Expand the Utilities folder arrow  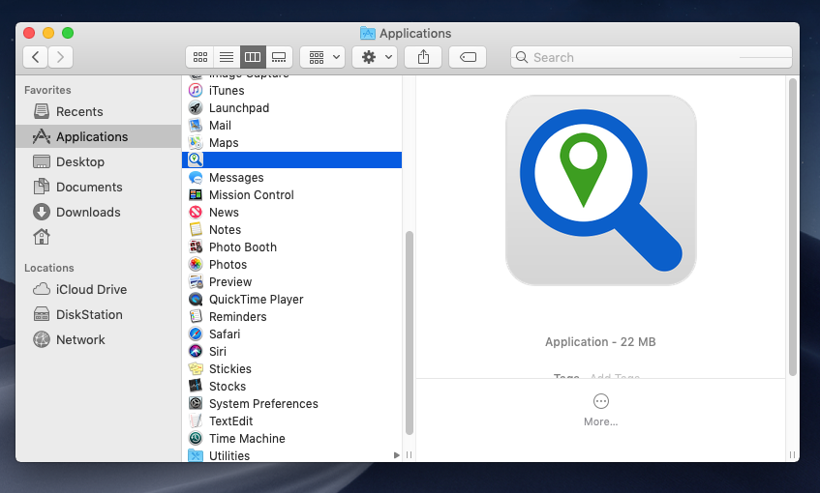[396, 455]
